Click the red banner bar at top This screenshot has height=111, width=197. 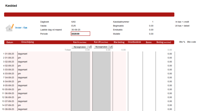pos(89,15)
